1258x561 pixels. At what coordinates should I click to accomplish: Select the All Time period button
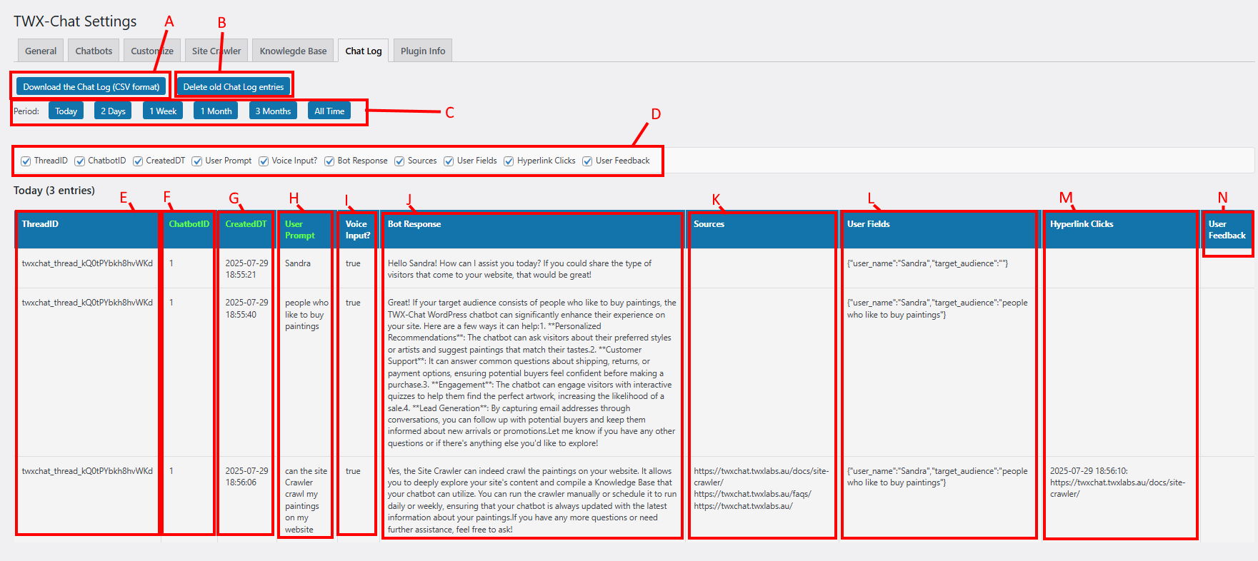click(329, 111)
